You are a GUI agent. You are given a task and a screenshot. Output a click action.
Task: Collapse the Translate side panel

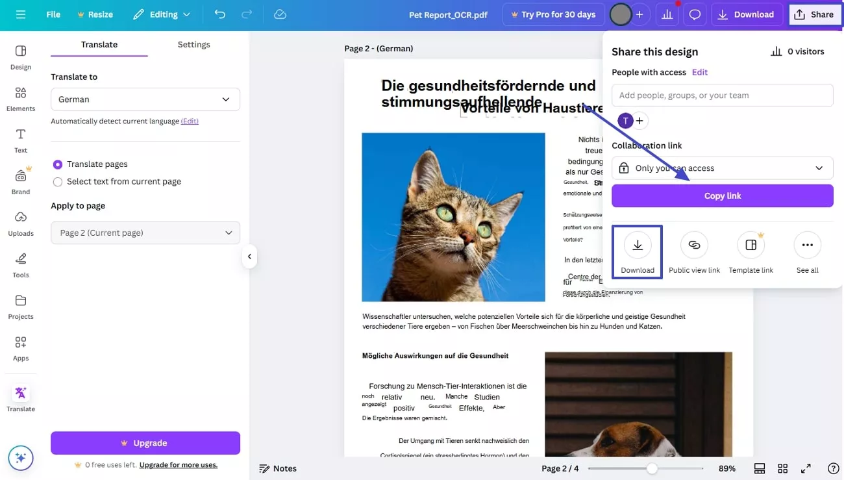[x=249, y=257]
